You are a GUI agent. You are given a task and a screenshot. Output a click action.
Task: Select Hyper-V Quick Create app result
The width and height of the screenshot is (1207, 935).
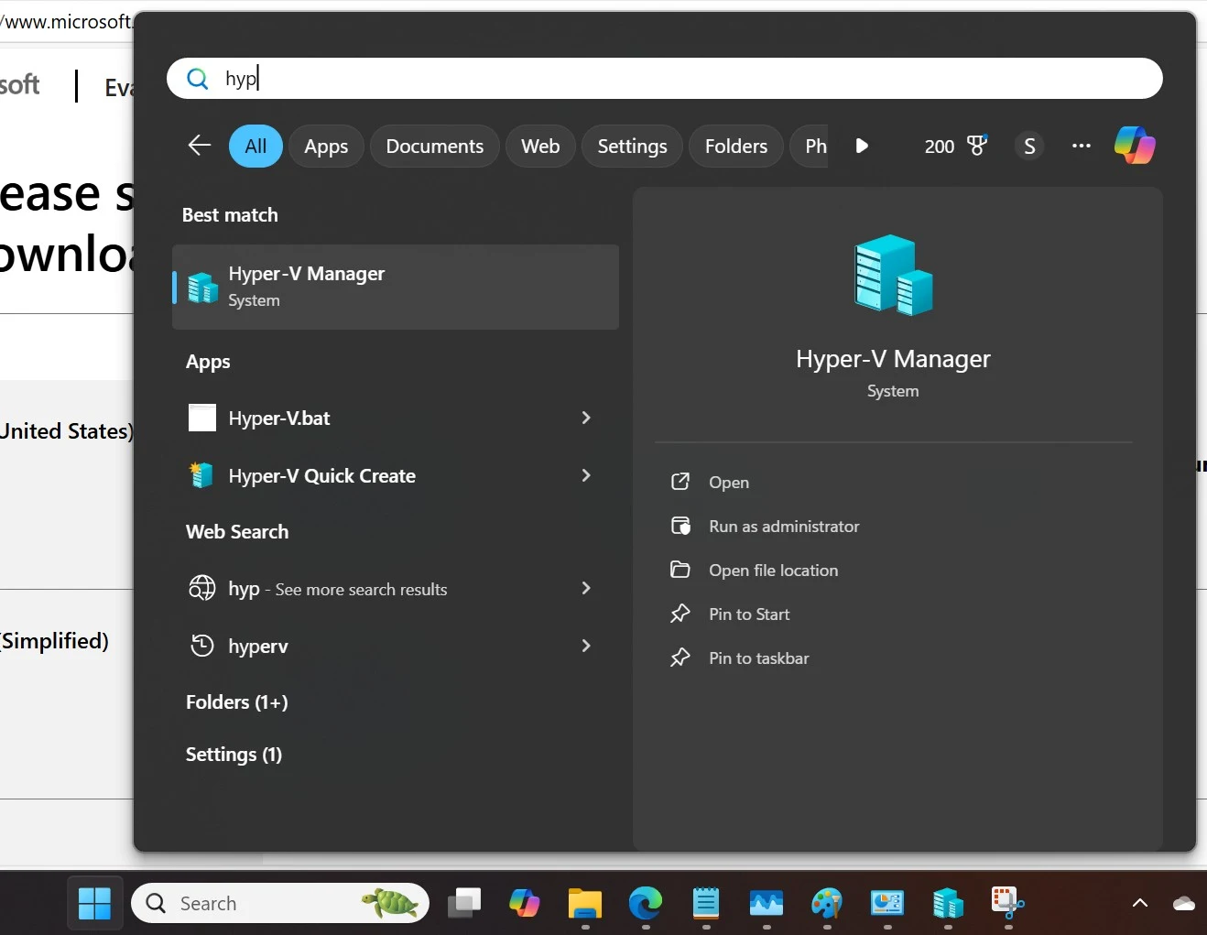[396, 476]
